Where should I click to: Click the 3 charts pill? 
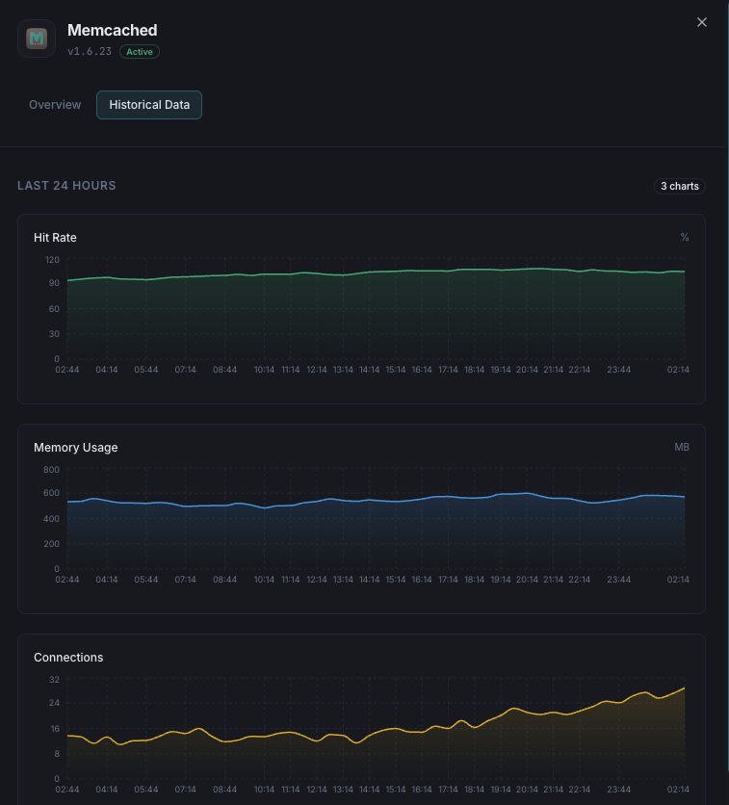680,186
